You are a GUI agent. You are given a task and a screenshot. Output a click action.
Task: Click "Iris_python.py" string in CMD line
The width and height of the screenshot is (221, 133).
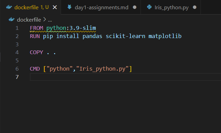(102, 69)
